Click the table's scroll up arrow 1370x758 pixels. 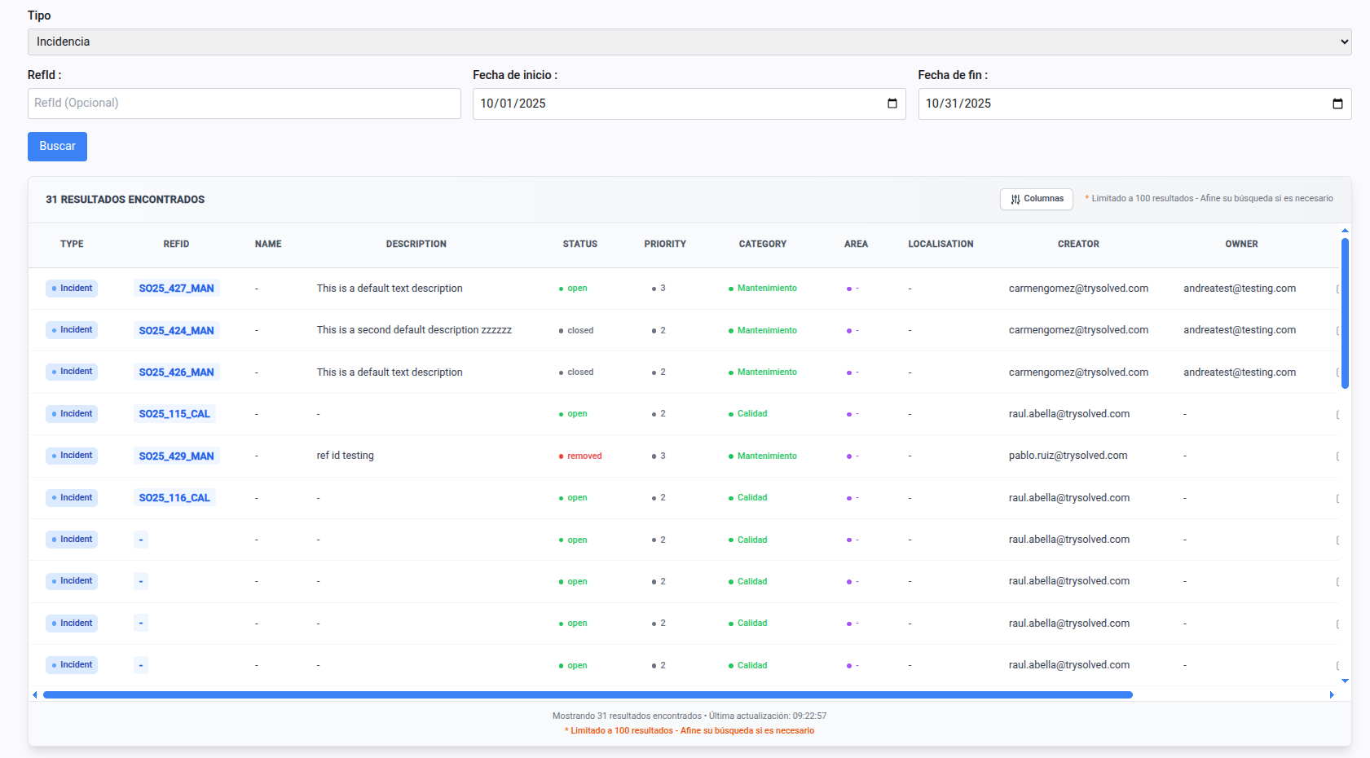pos(1345,231)
